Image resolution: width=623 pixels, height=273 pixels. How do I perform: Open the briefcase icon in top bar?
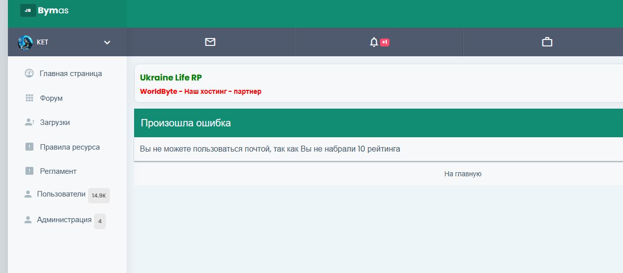(x=547, y=42)
